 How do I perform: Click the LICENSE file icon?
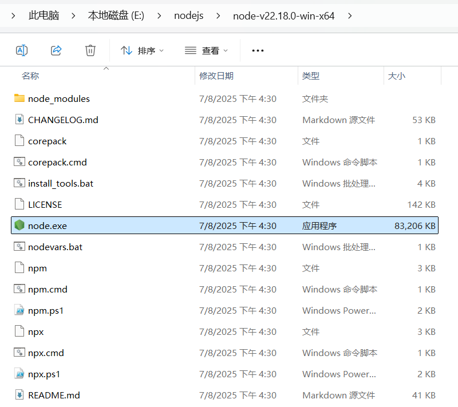(19, 204)
